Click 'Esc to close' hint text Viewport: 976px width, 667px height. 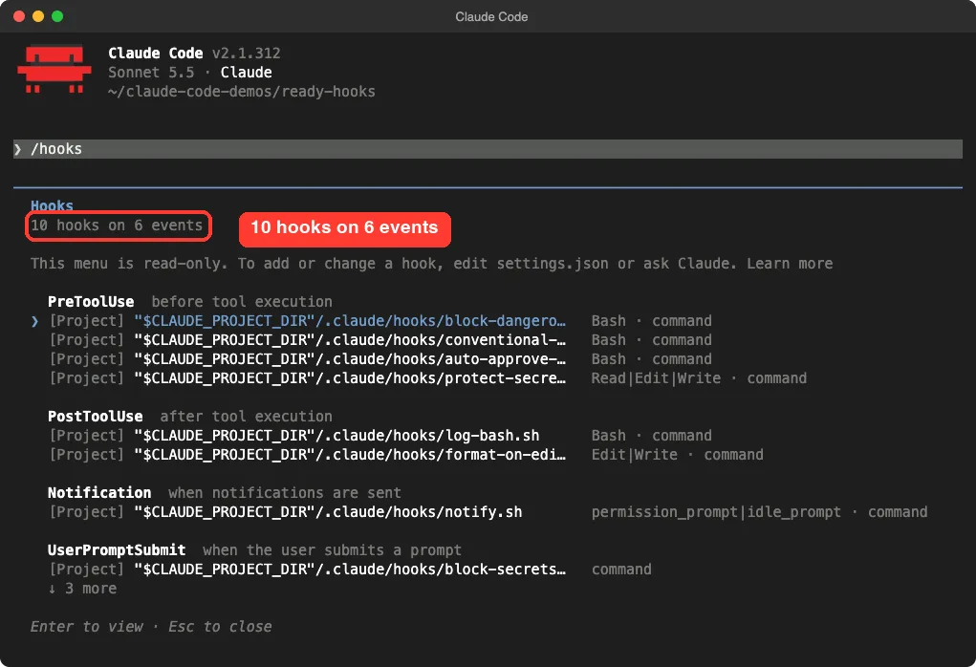[220, 627]
